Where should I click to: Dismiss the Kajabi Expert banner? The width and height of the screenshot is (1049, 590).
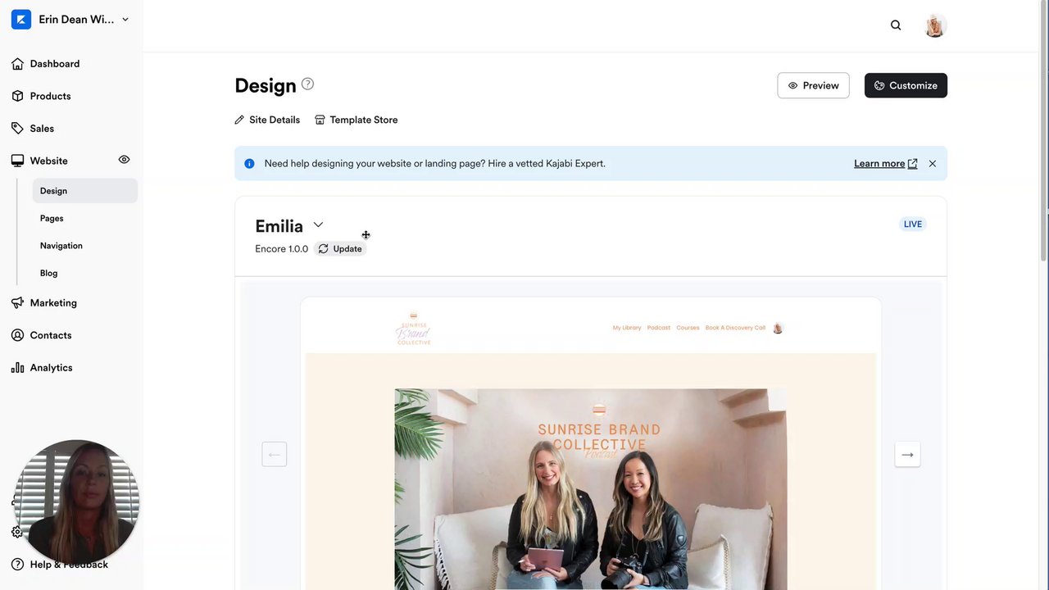click(933, 164)
